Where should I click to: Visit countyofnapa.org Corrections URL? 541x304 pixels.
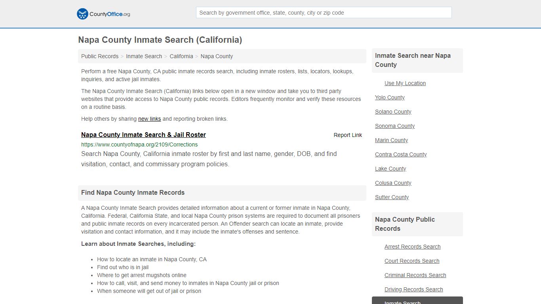click(139, 144)
